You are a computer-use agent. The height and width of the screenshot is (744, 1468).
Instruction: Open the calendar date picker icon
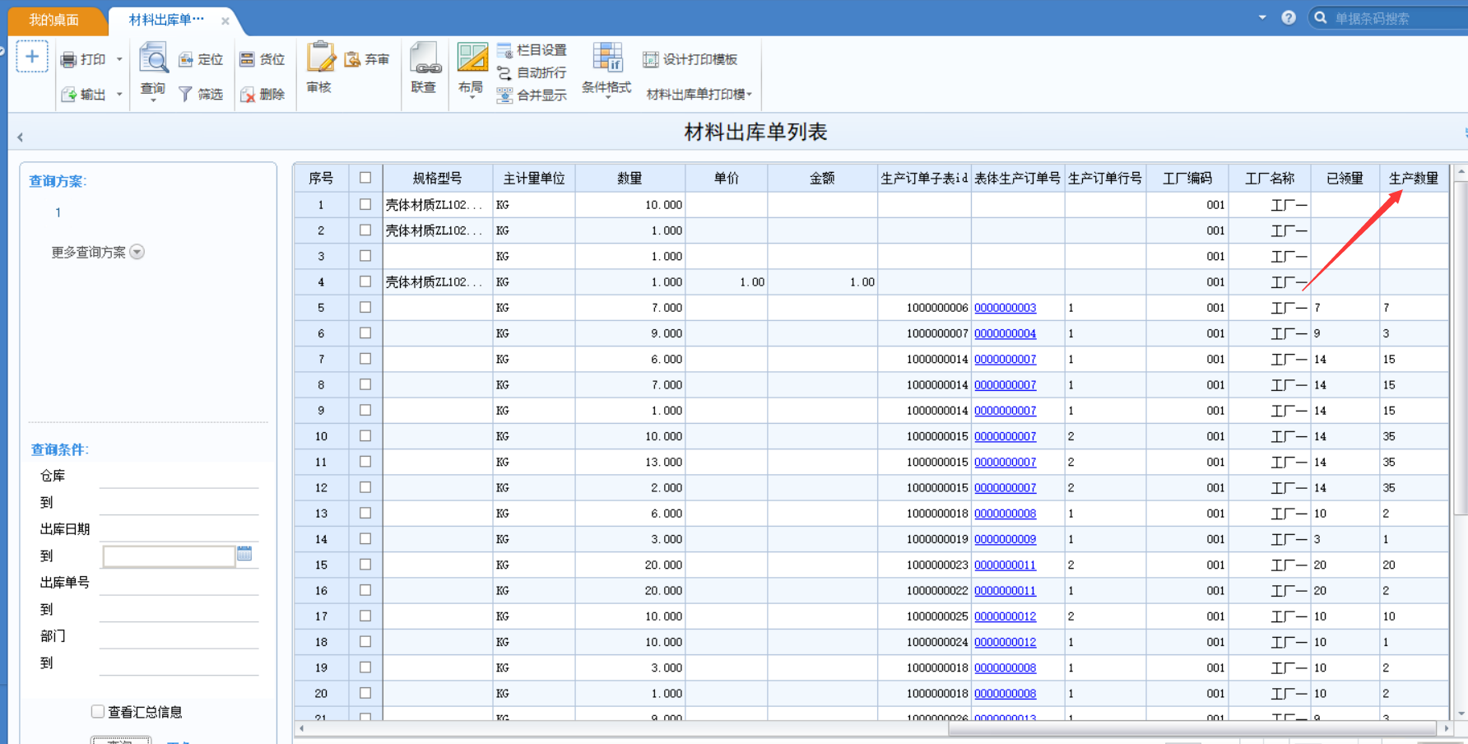(x=244, y=554)
